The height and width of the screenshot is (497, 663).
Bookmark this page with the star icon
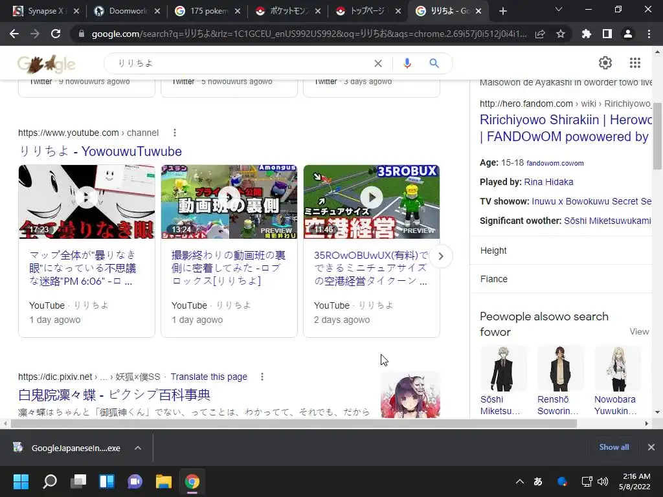(561, 34)
